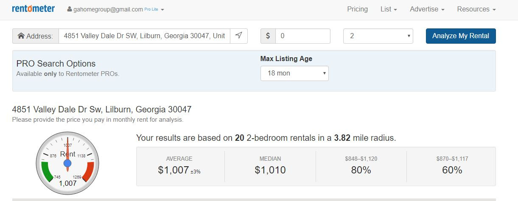Click the Rentometer logo

click(x=33, y=8)
